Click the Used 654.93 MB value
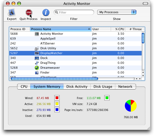This screenshot has width=154, height=136. point(44,116)
